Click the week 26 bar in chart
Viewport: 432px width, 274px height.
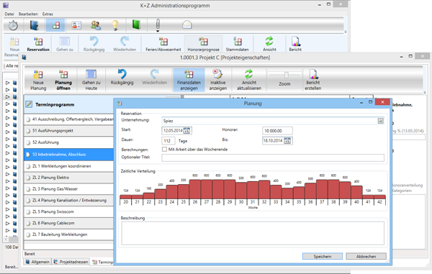click(195, 189)
